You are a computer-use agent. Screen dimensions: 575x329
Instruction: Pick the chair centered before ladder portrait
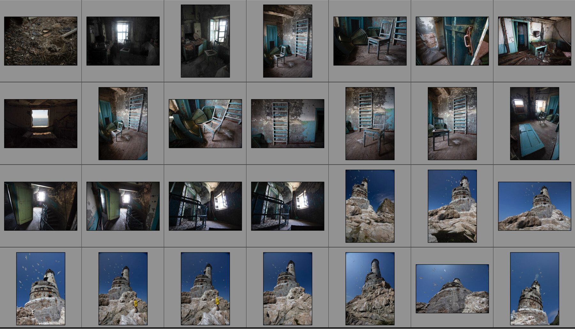[x=370, y=124]
